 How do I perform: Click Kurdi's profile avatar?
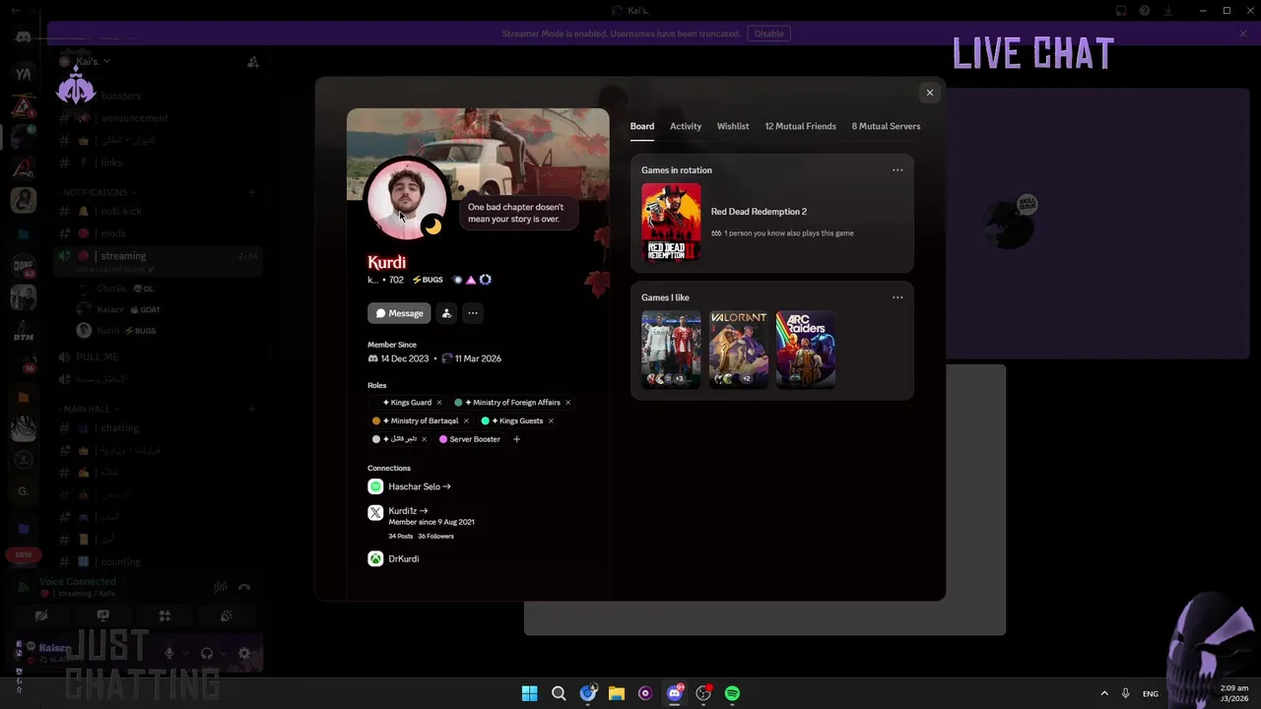point(406,200)
